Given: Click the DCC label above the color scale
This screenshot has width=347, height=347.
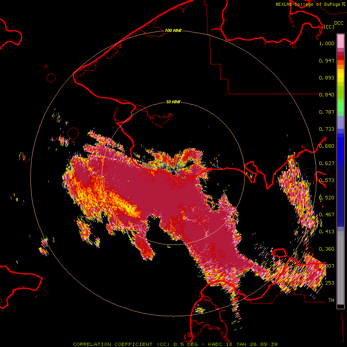Looking at the screenshot, I should click(x=339, y=23).
